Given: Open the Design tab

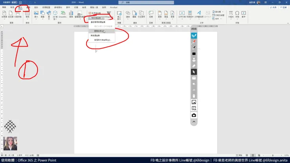Looking at the screenshot, I should pyautogui.click(x=36, y=7).
